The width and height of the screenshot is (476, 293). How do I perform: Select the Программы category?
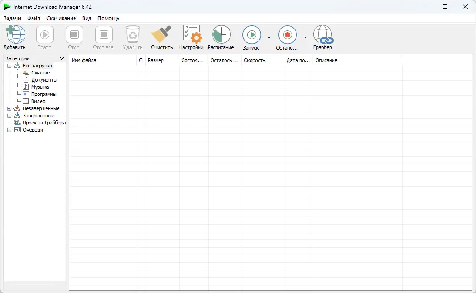point(44,95)
